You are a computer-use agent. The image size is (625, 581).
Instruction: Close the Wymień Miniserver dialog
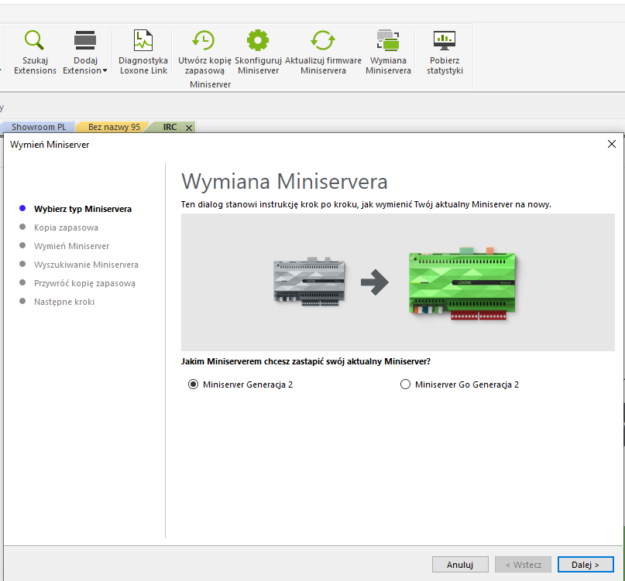point(611,144)
